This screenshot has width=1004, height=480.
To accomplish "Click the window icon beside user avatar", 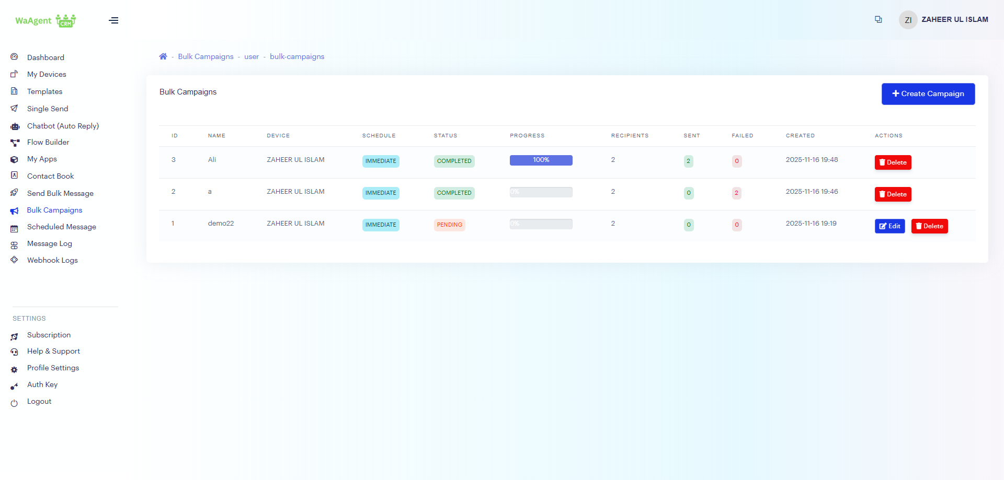I will point(878,19).
